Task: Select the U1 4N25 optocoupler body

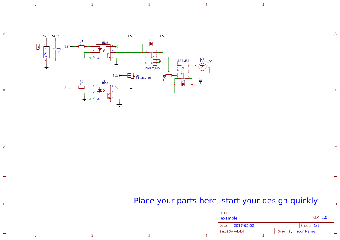Action: [103, 53]
